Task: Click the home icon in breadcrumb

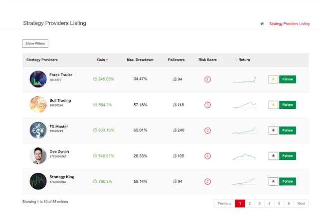Action: pyautogui.click(x=262, y=24)
